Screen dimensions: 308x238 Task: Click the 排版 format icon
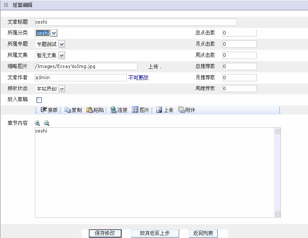[43, 110]
